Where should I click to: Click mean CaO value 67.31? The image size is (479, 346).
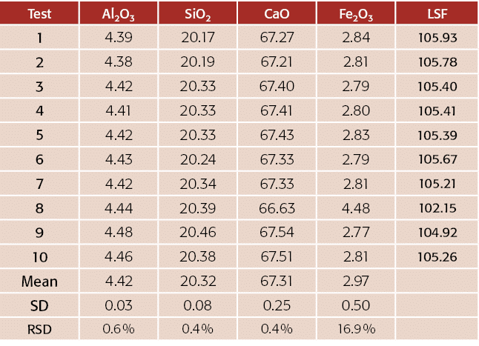pos(276,282)
